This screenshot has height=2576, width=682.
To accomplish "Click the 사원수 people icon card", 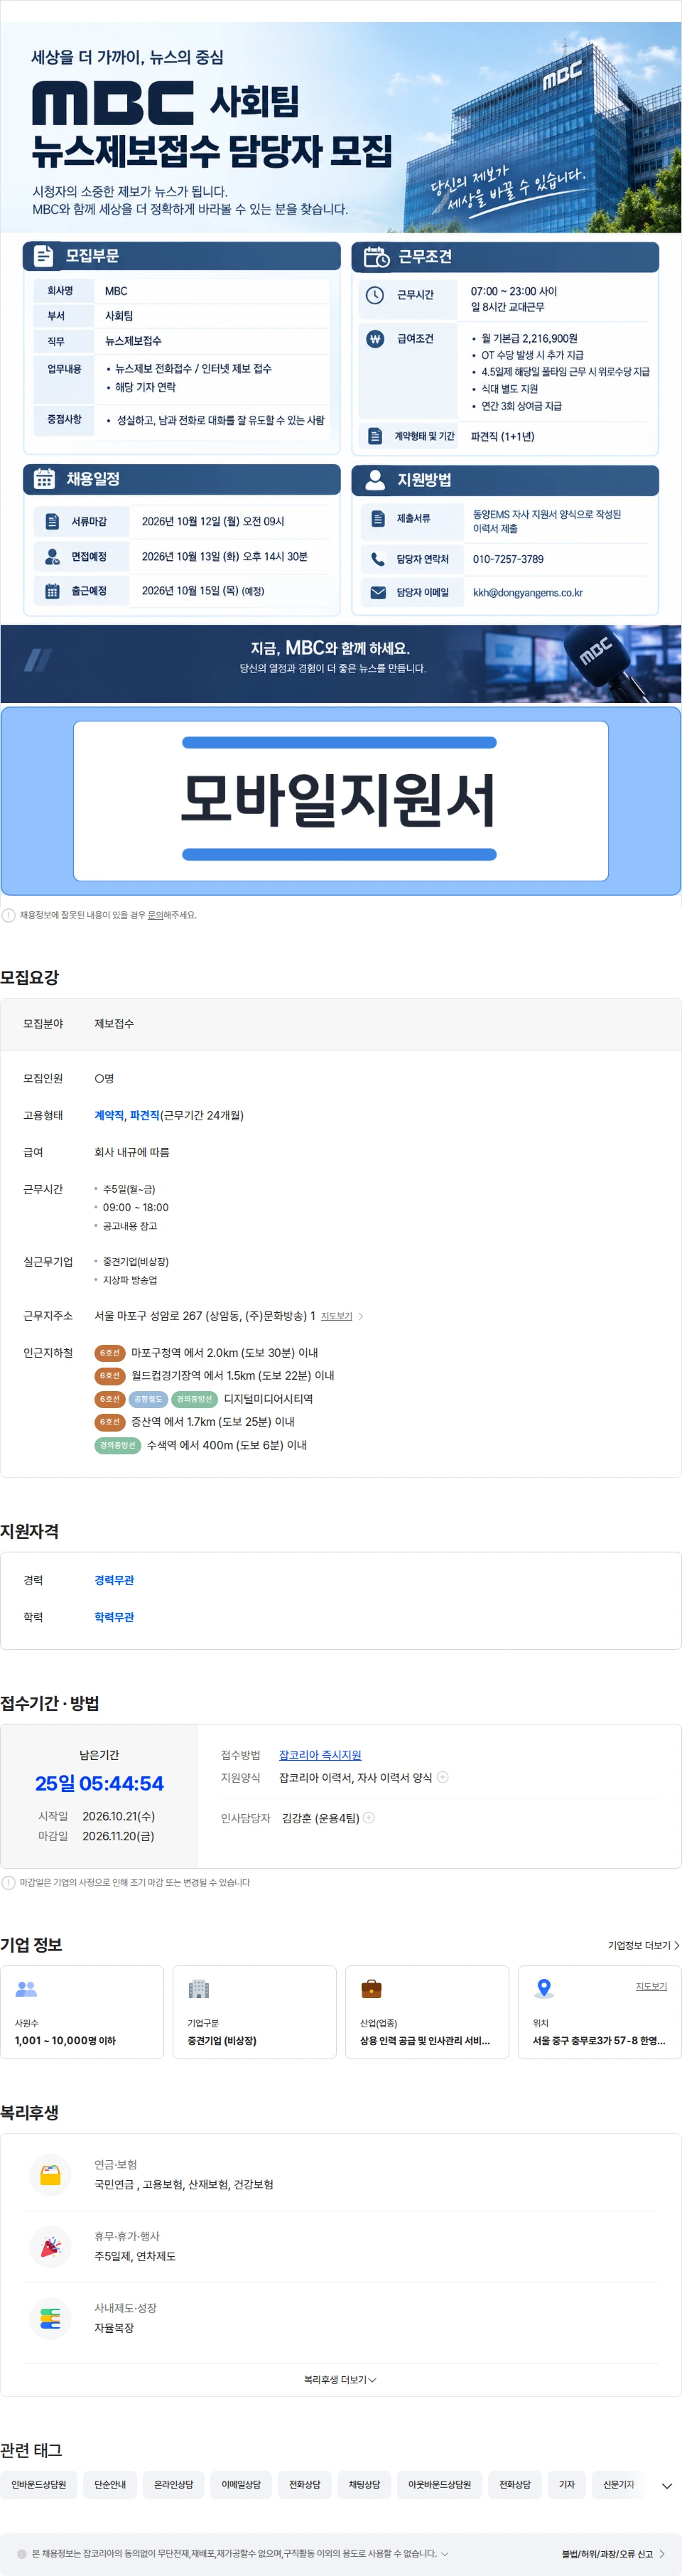I will [x=82, y=2012].
